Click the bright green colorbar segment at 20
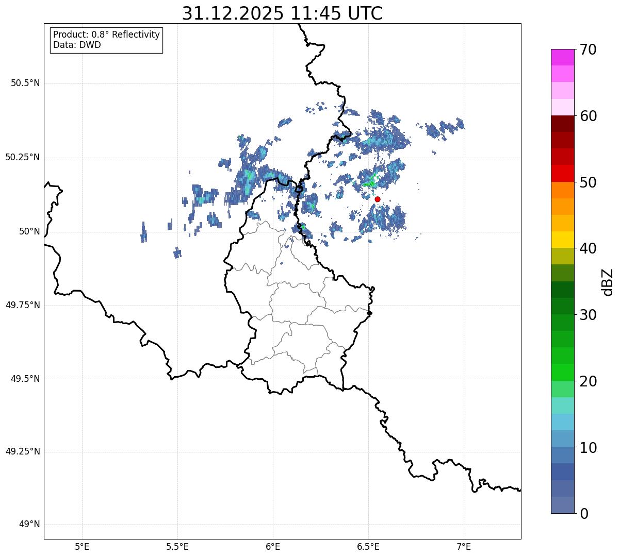The height and width of the screenshot is (557, 620). (x=563, y=373)
